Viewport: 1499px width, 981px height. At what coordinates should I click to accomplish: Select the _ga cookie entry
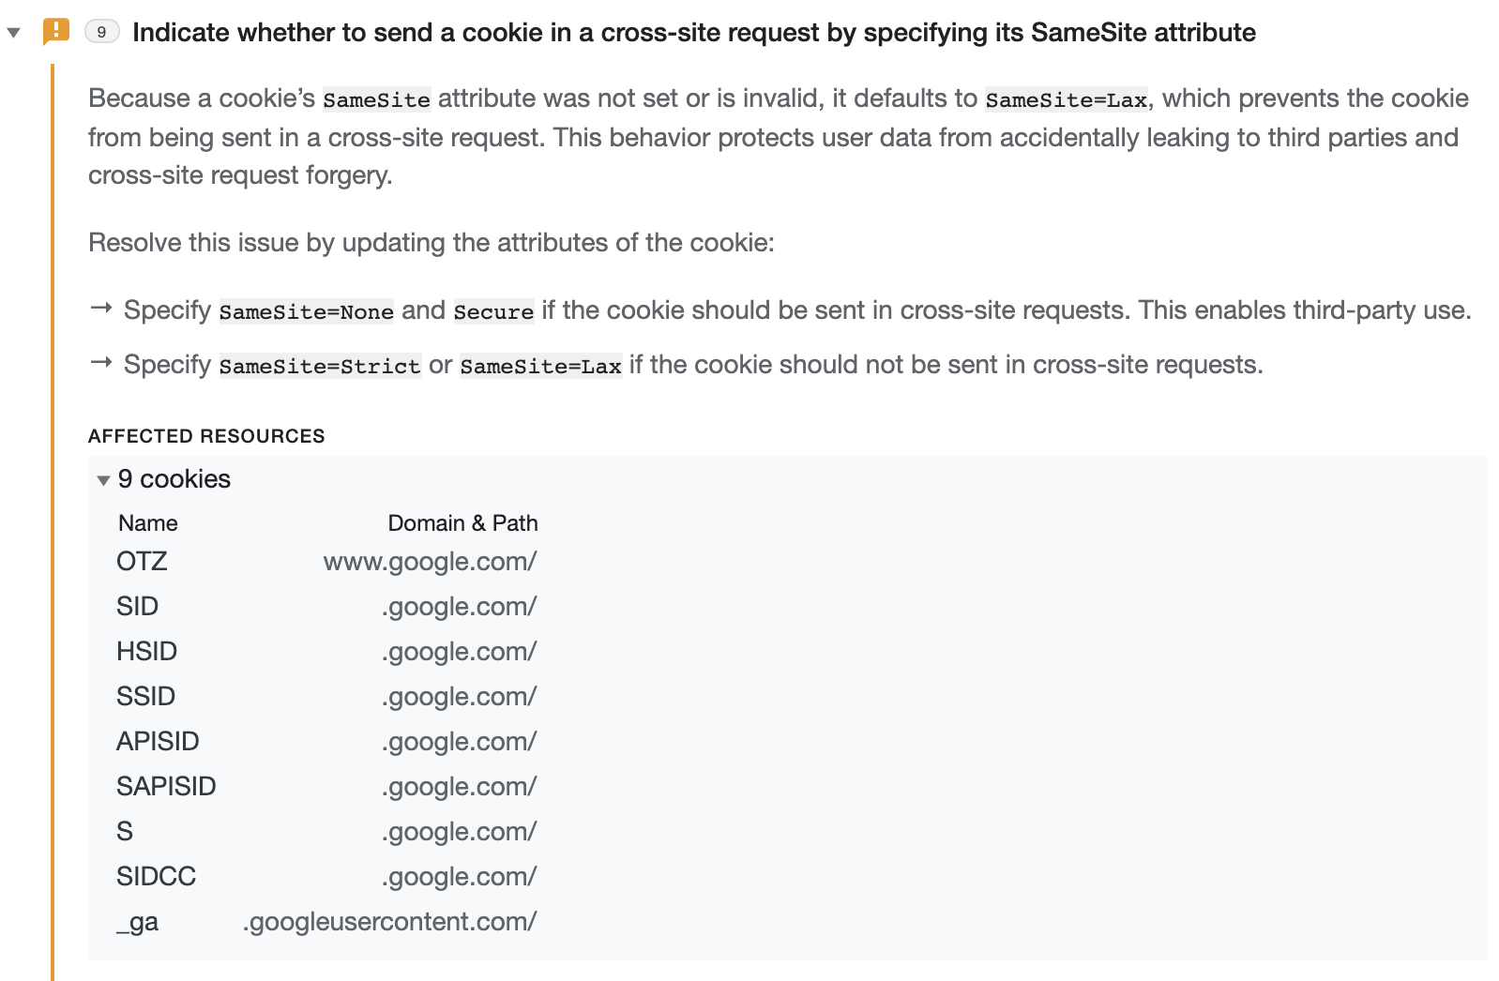click(138, 922)
